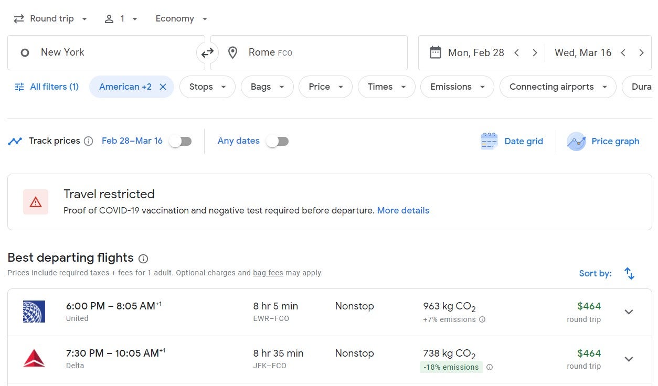Screen dimensions: 658x386
Task: Open the Date grid view
Action: [x=512, y=141]
